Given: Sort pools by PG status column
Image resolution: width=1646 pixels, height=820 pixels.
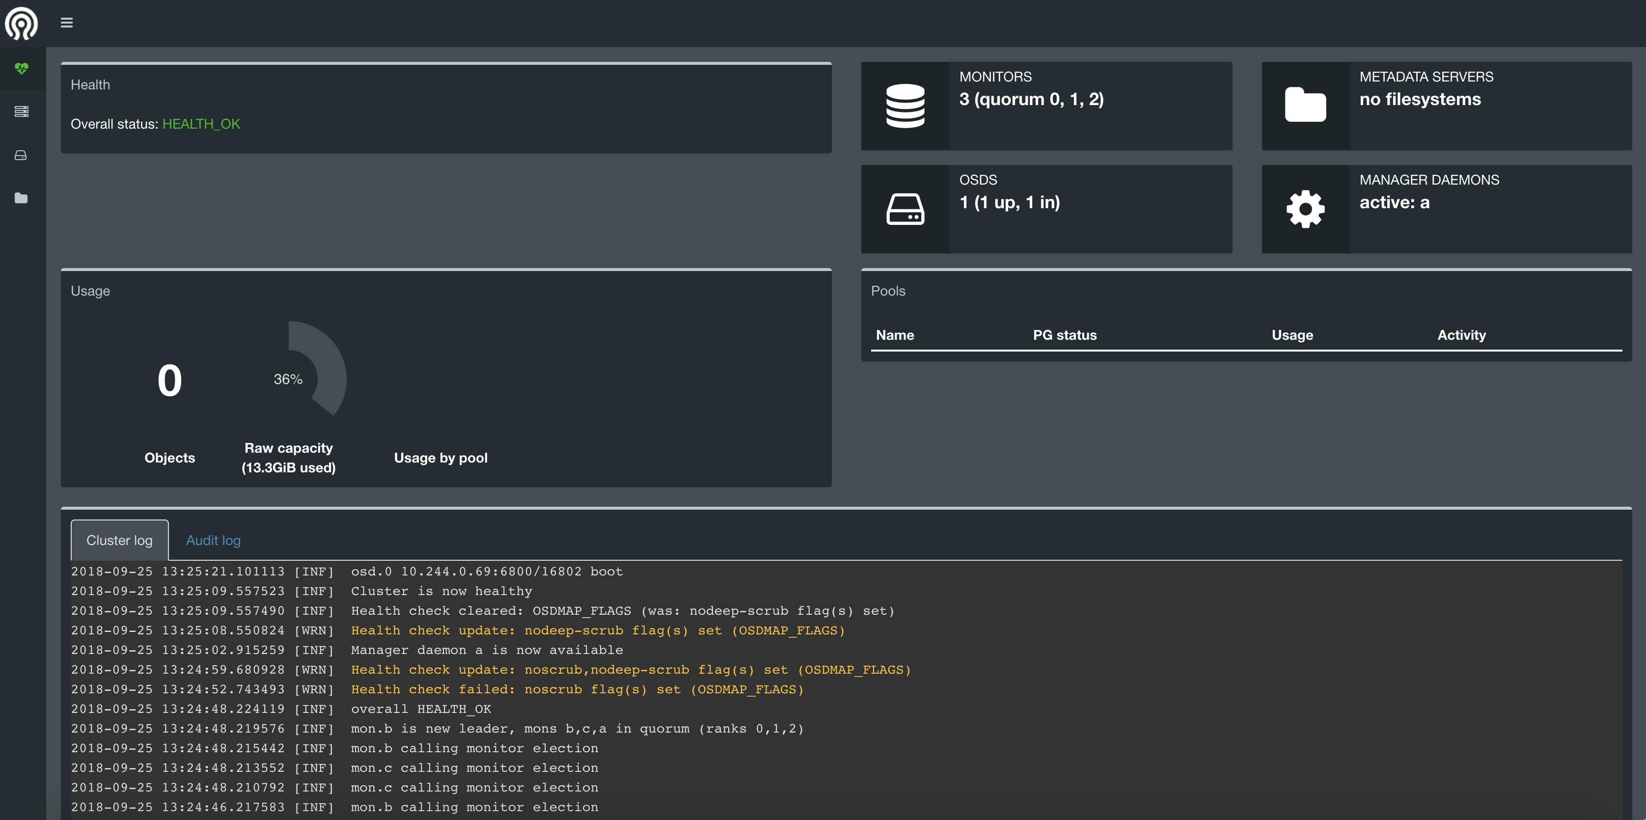Looking at the screenshot, I should coord(1064,335).
